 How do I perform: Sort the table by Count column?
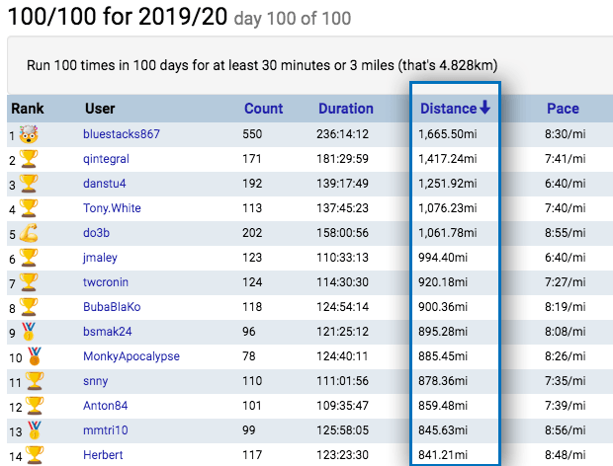263,109
